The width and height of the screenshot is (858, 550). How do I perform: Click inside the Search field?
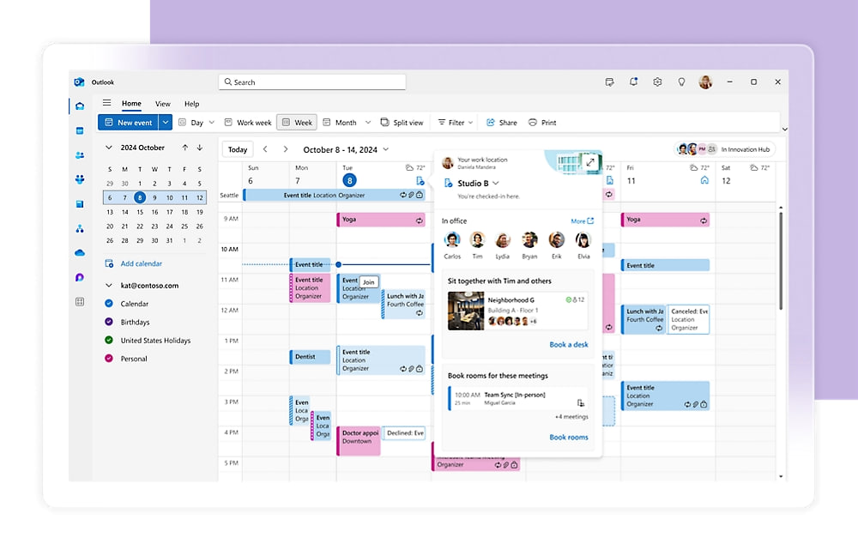pos(311,82)
